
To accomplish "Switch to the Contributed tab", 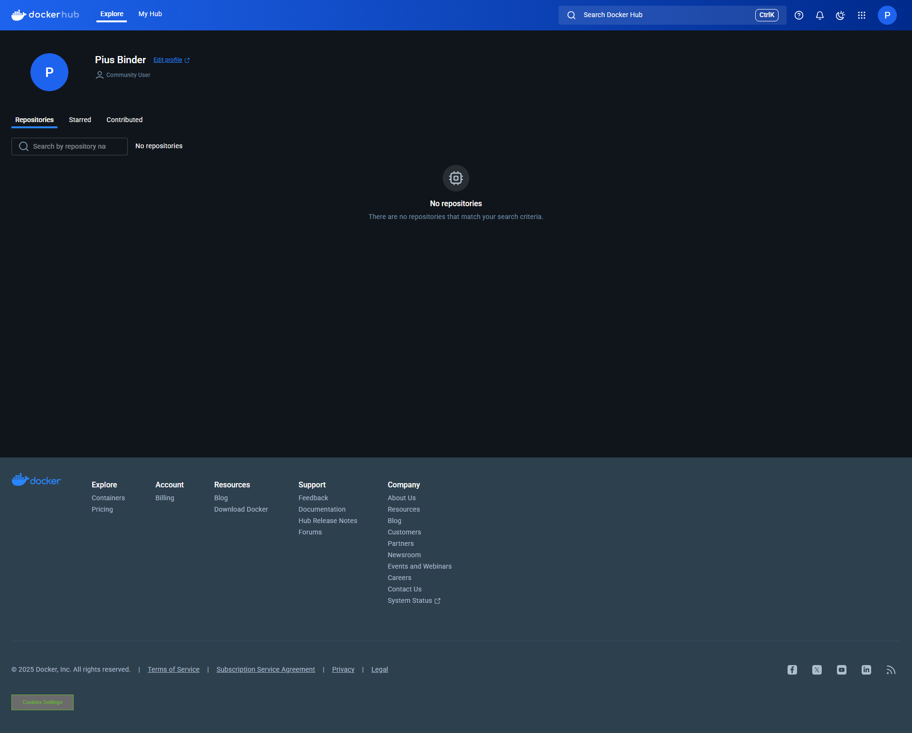I will [124, 120].
